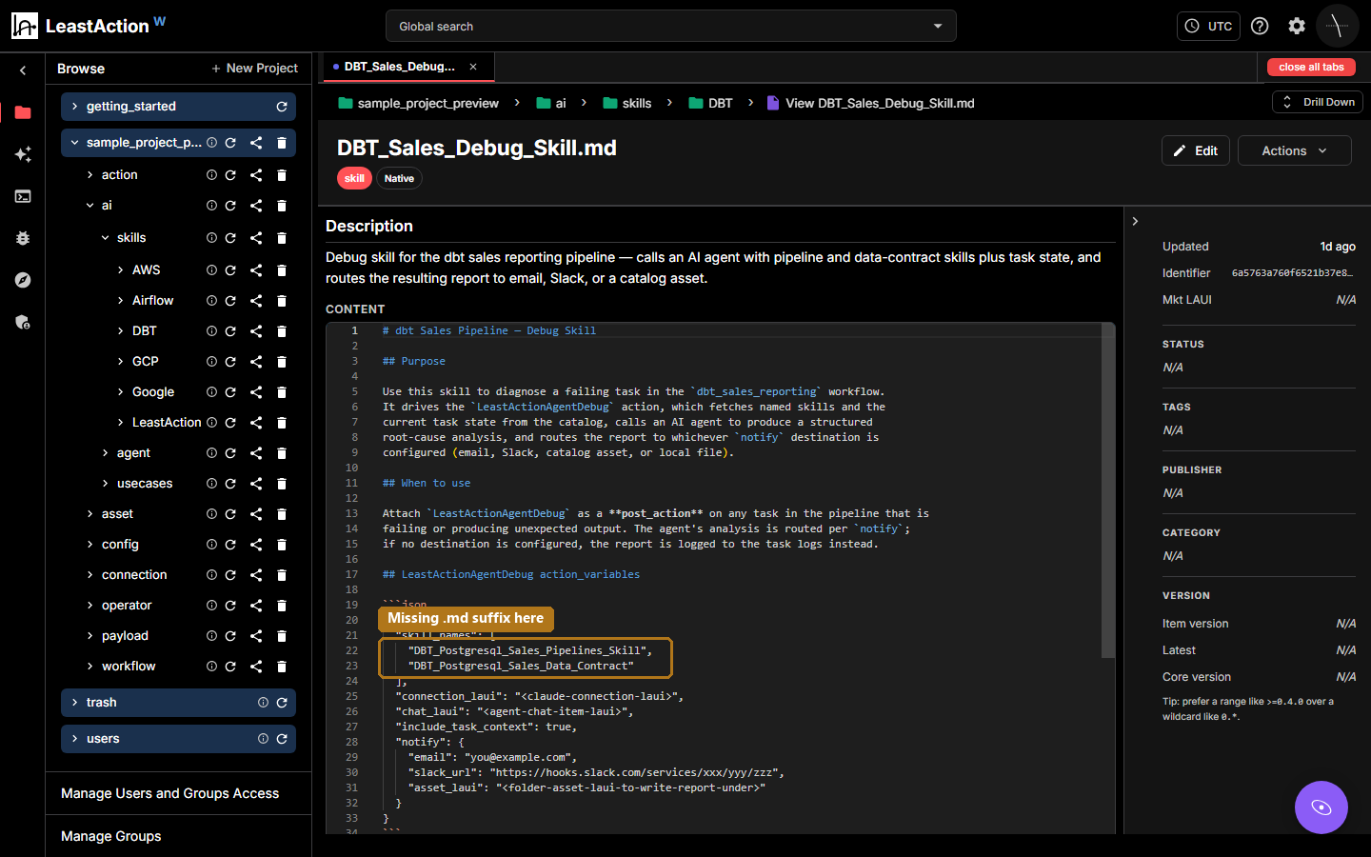The width and height of the screenshot is (1371, 857).
Task: Refresh the ai folder
Action: (230, 206)
